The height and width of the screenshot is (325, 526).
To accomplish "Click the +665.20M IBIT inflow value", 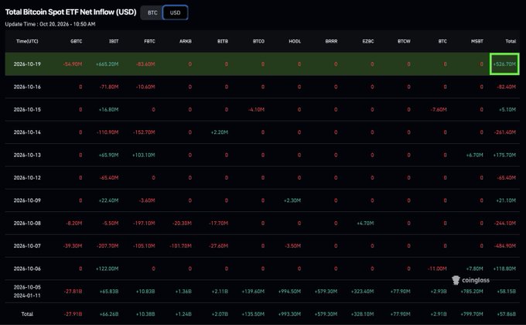I will pyautogui.click(x=107, y=63).
